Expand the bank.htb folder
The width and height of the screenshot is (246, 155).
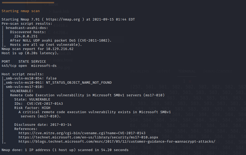coord(61,12)
